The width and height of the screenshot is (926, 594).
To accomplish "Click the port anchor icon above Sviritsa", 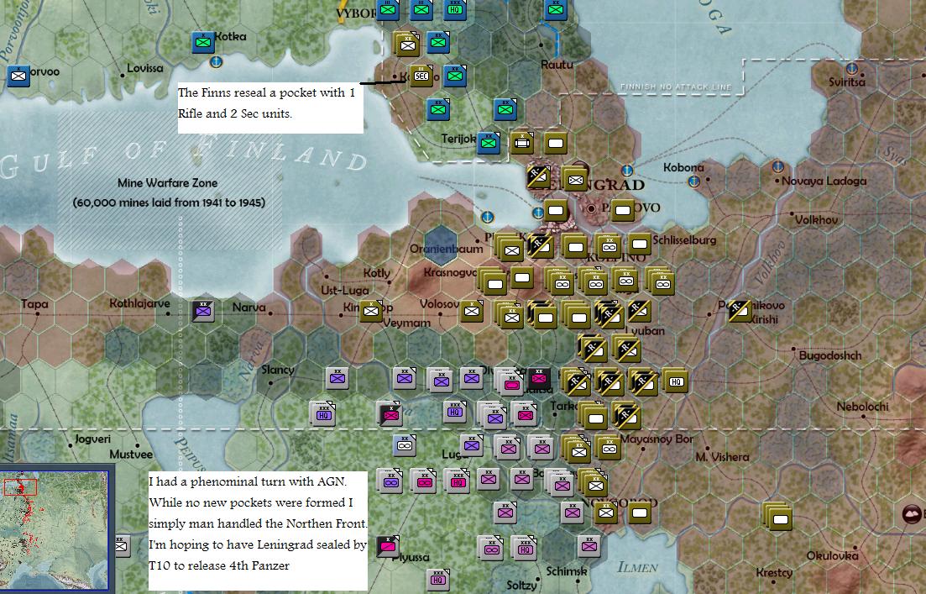I will click(851, 69).
